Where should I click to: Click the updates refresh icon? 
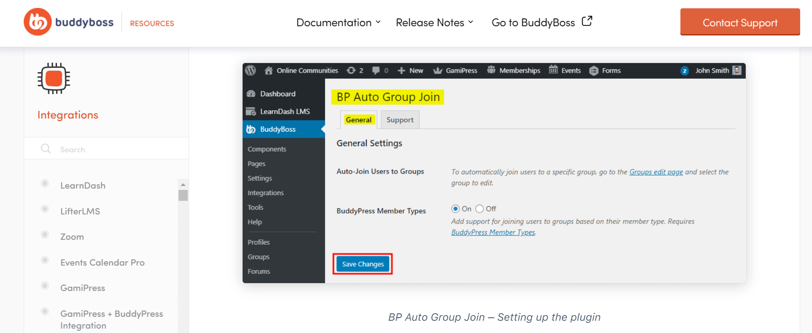[351, 70]
